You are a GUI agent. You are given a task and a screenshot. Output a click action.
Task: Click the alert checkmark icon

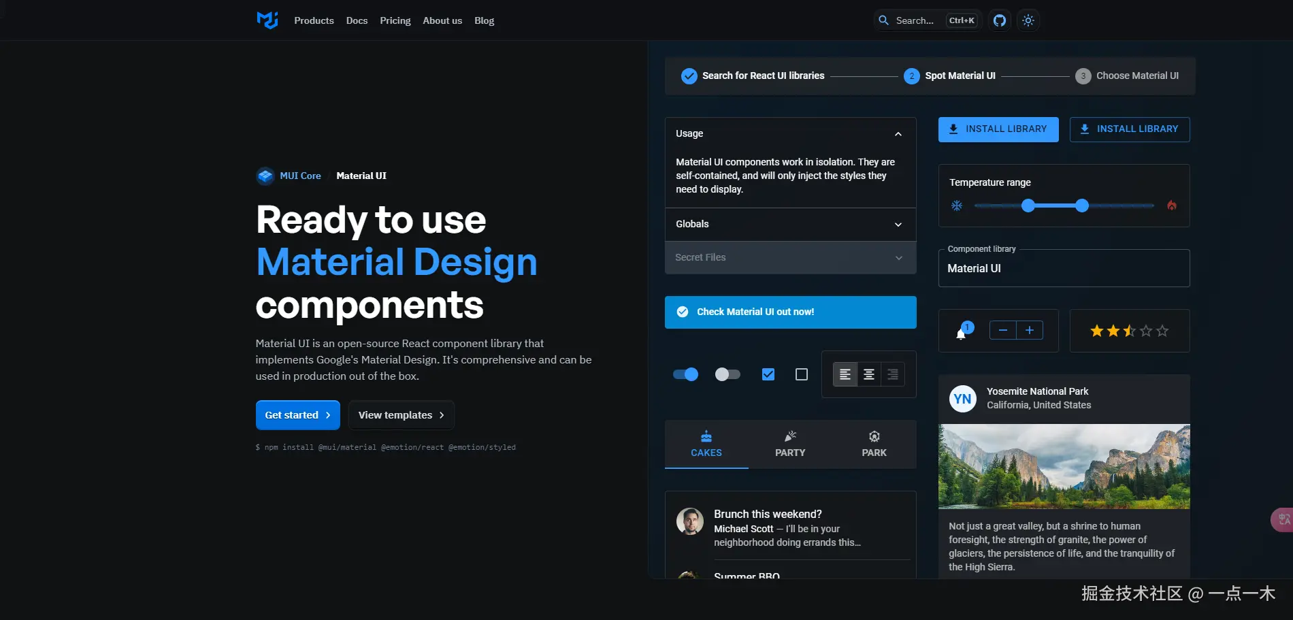pyautogui.click(x=683, y=312)
